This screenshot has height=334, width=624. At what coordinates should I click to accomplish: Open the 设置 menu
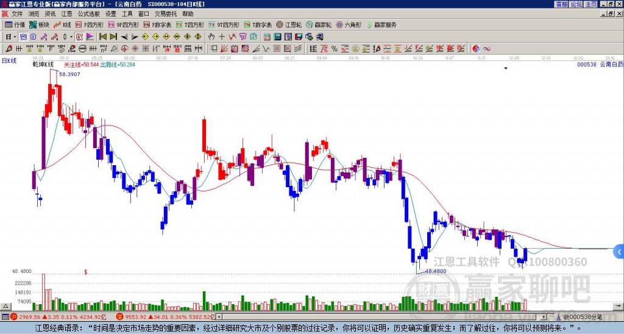pyautogui.click(x=111, y=14)
